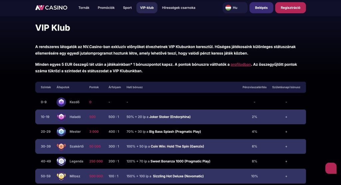Click the Mester level badge icon

point(61,132)
